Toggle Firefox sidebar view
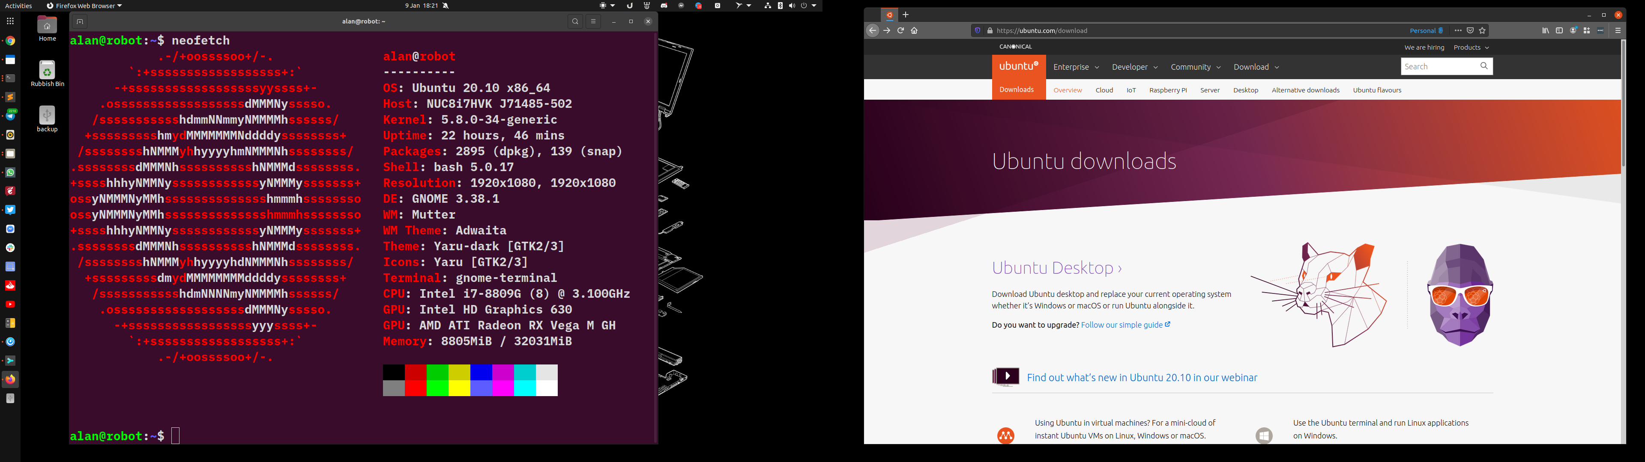Image resolution: width=1645 pixels, height=462 pixels. click(1559, 31)
